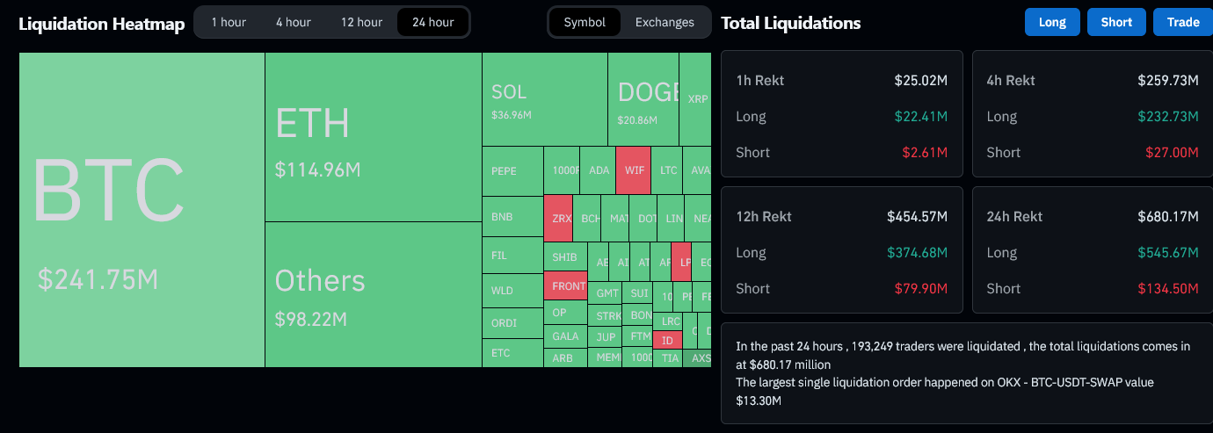Viewport: 1213px width, 433px height.
Task: Open the Trade button
Action: click(1183, 22)
